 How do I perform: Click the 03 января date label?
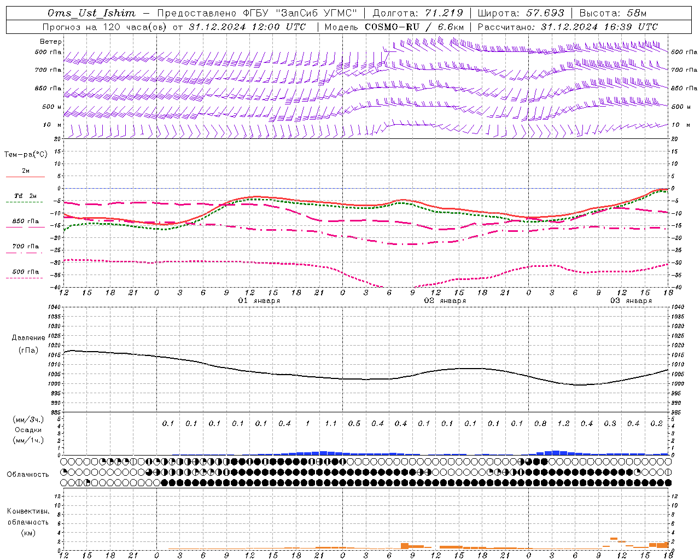pyautogui.click(x=631, y=301)
